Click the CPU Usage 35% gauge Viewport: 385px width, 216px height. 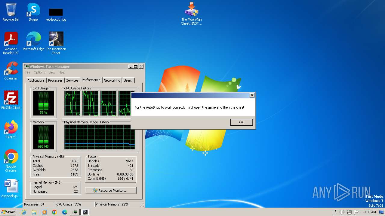pos(43,103)
